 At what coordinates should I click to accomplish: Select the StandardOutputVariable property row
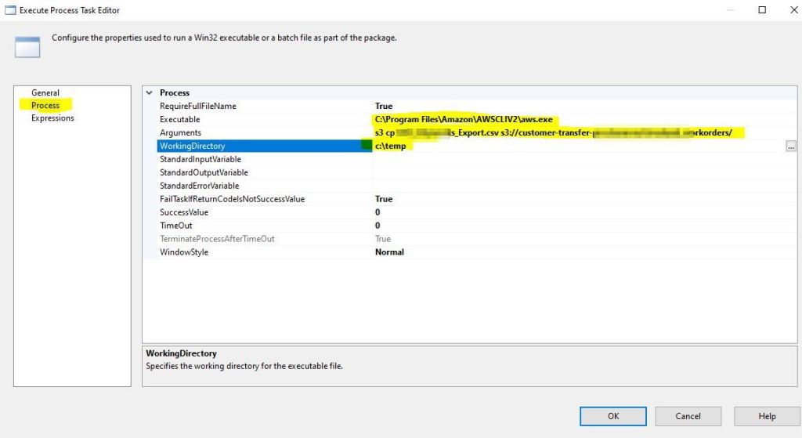pos(203,172)
